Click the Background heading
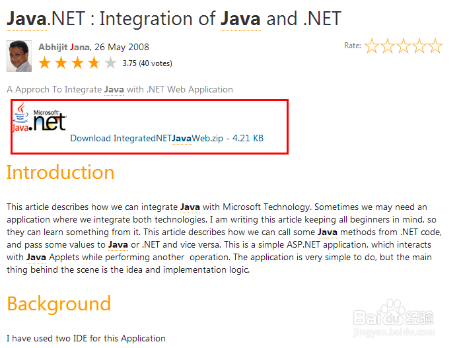This screenshot has height=348, width=461. 59,304
